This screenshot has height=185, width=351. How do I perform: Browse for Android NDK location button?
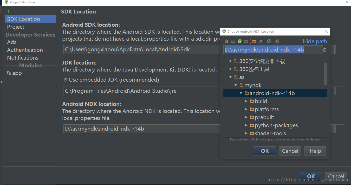(x=340, y=129)
